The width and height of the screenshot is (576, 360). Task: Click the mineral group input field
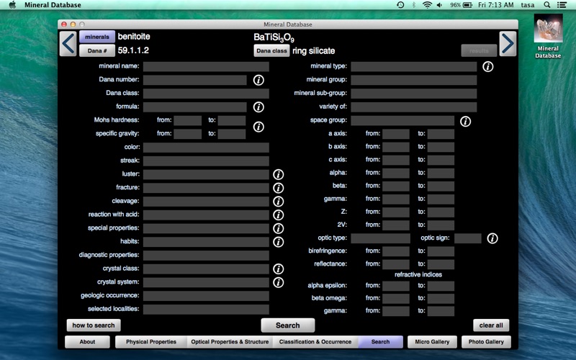point(413,80)
